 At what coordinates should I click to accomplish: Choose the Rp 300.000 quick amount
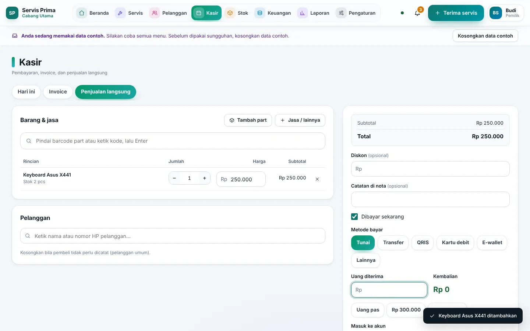(406, 310)
